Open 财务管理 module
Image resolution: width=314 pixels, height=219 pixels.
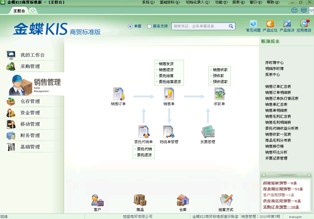pyautogui.click(x=30, y=135)
